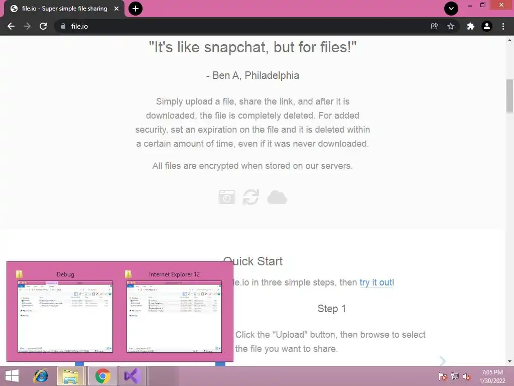514x386 pixels.
Task: Share this page icon in address bar
Action: click(434, 26)
